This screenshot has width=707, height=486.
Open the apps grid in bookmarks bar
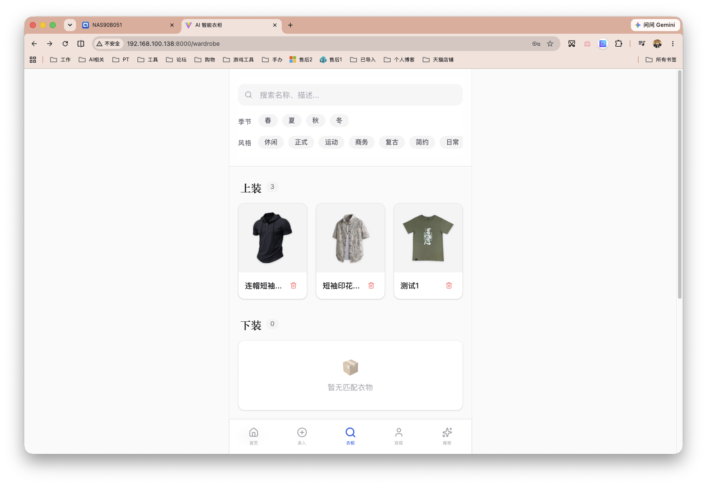click(x=33, y=60)
